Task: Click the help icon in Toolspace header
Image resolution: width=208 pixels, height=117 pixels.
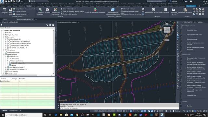Action: point(53,25)
